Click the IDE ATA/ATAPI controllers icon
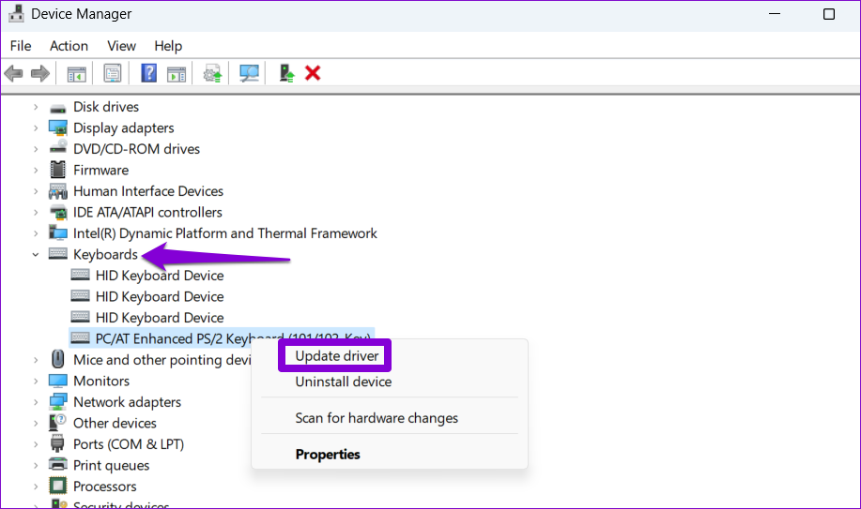This screenshot has width=861, height=509. [x=57, y=212]
